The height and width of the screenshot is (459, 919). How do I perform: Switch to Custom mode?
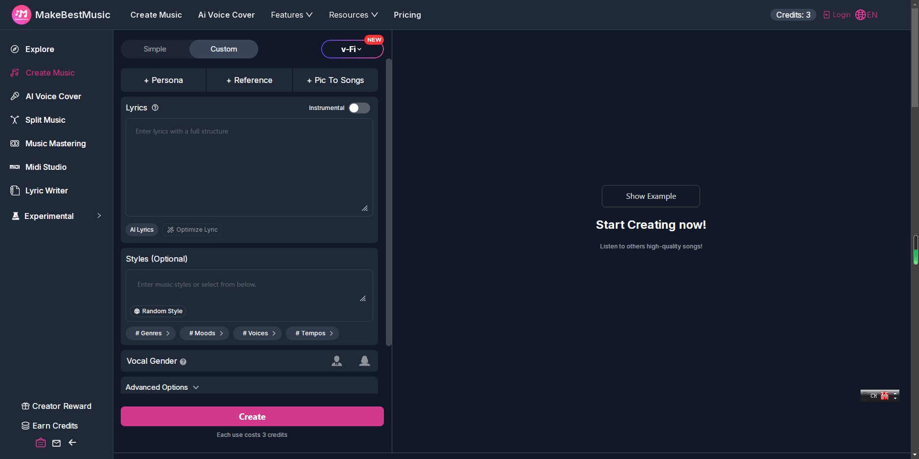click(x=223, y=49)
